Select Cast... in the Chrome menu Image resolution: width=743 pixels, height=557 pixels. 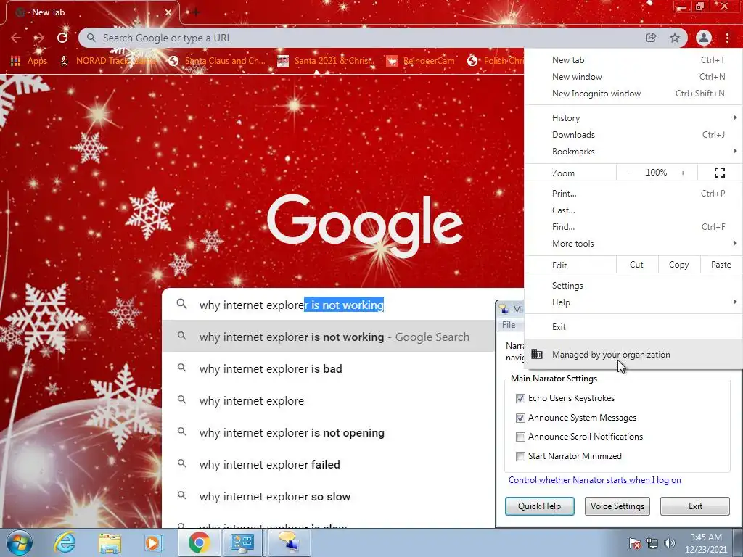point(633,210)
